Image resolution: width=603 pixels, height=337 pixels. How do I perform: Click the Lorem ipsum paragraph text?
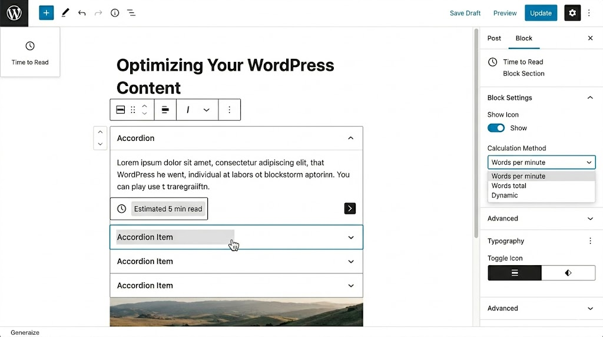pos(233,174)
